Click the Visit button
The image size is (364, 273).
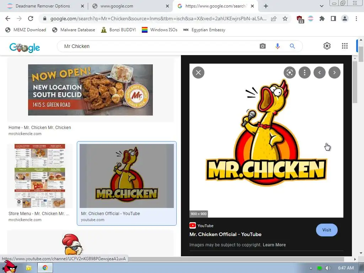pyautogui.click(x=327, y=230)
